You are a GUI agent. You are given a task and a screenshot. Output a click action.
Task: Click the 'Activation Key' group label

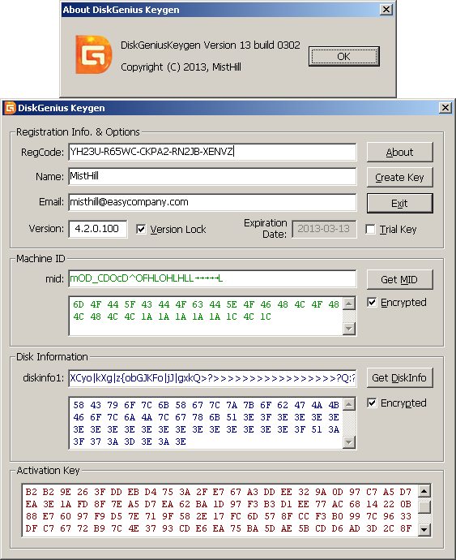[48, 471]
